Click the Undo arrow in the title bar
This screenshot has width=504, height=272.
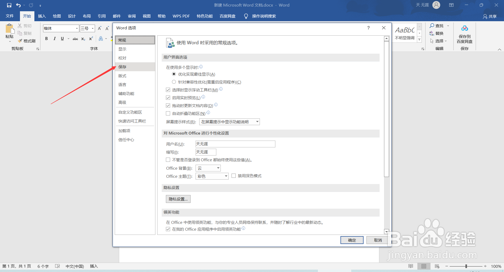tap(18, 5)
